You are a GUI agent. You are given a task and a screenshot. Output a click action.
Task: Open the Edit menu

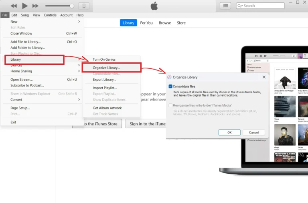[x=14, y=15]
